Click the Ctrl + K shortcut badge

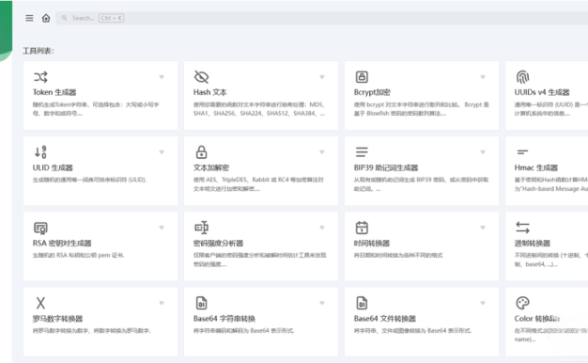click(x=112, y=18)
